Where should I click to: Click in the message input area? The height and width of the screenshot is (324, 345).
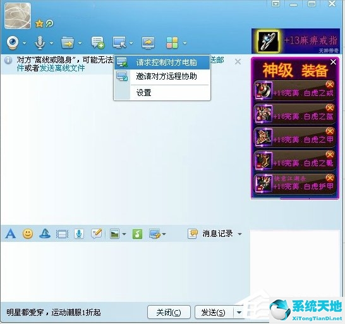click(125, 272)
